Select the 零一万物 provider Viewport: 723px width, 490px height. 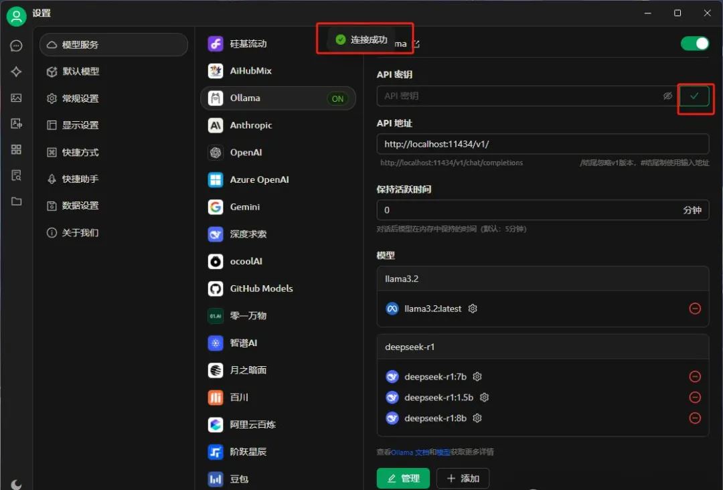[x=278, y=316]
